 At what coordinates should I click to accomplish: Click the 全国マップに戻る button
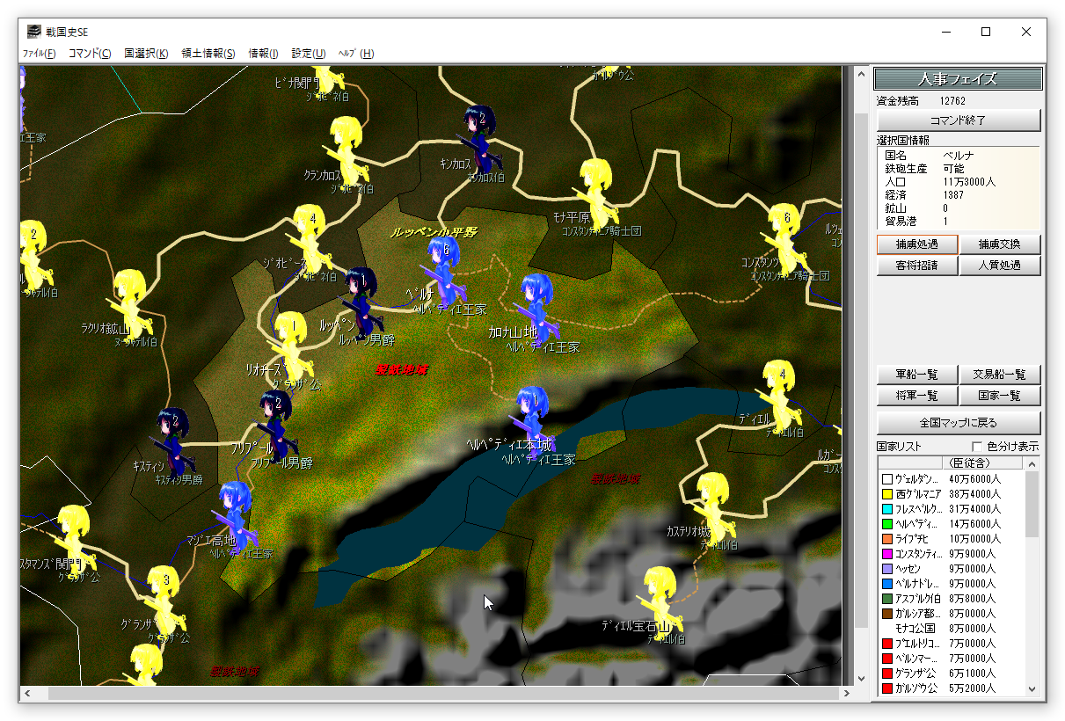[x=959, y=421]
